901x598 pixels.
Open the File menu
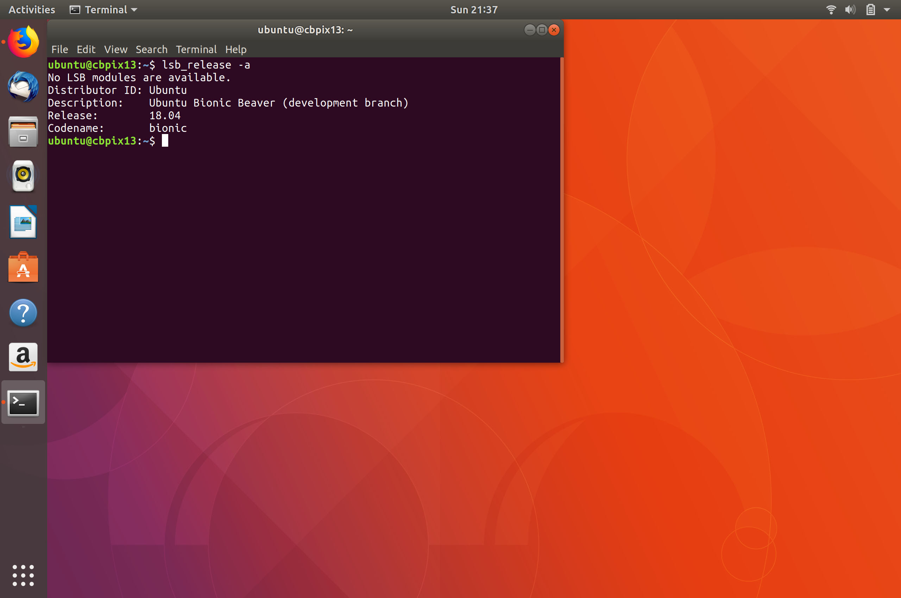[59, 50]
